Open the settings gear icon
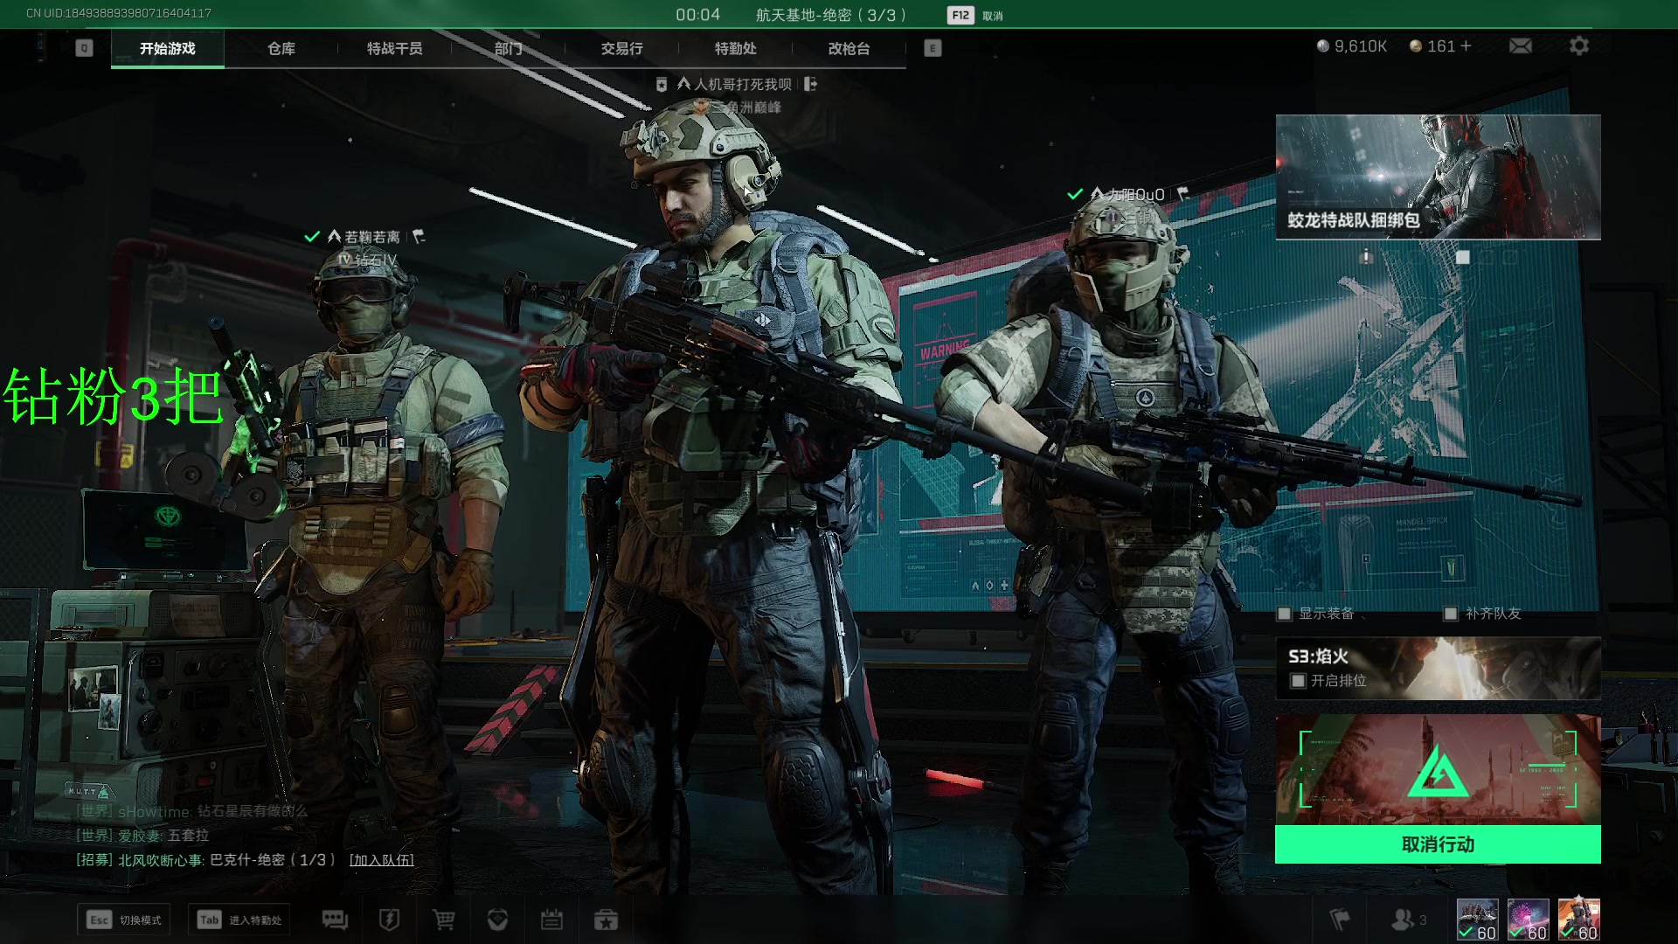 pos(1578,45)
